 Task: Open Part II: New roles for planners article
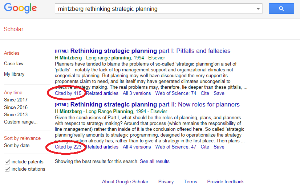(155, 105)
